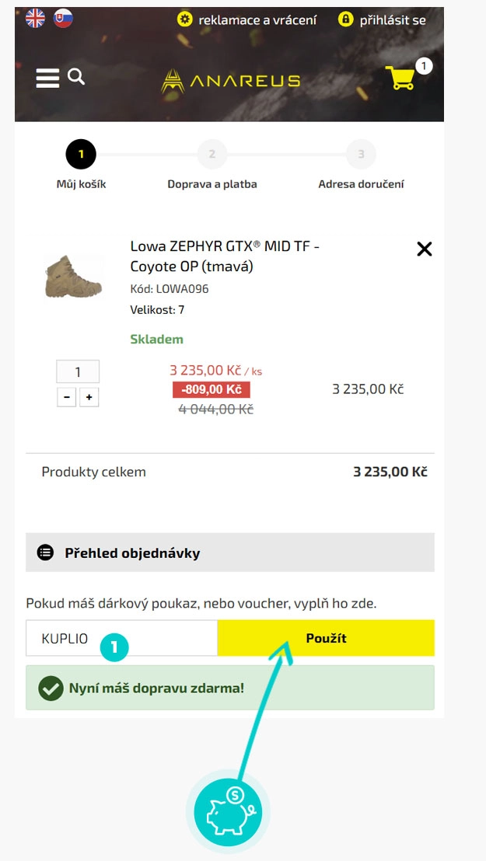The width and height of the screenshot is (486, 861).
Task: Remove Lowa Zephyr boot from cart
Action: tap(424, 249)
